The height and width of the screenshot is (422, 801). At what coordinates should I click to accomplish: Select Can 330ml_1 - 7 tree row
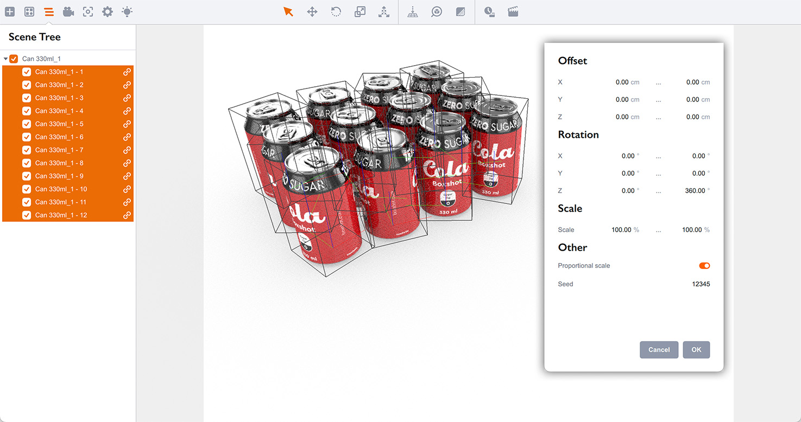pos(68,150)
